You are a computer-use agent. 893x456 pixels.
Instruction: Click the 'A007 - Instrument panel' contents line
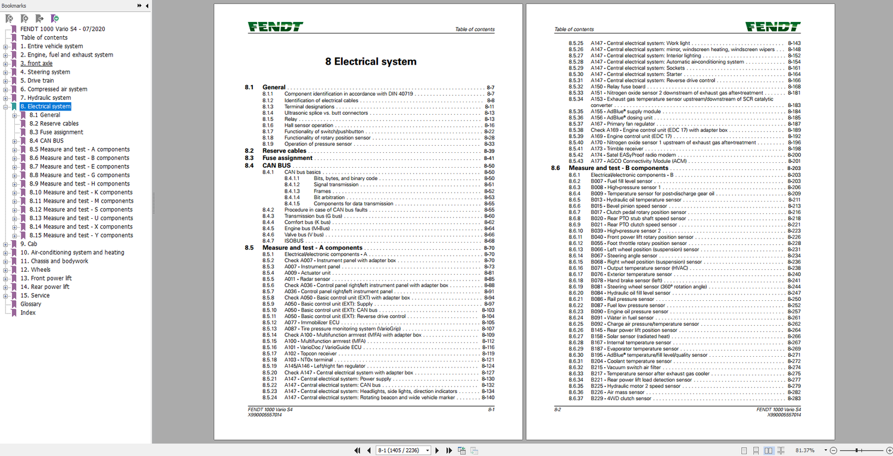379,267
